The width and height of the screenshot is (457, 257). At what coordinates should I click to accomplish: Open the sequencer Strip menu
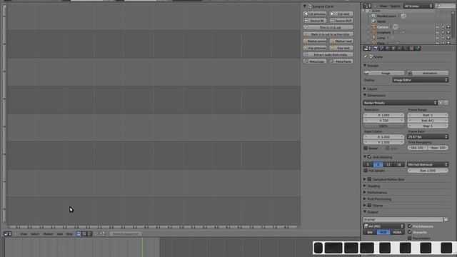coord(69,233)
